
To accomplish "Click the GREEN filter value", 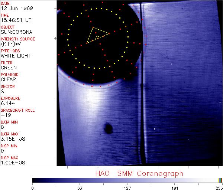I will 9,68.
